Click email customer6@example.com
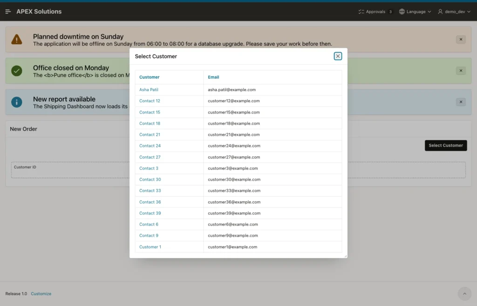Screen dimensions: 477x306 [233, 224]
